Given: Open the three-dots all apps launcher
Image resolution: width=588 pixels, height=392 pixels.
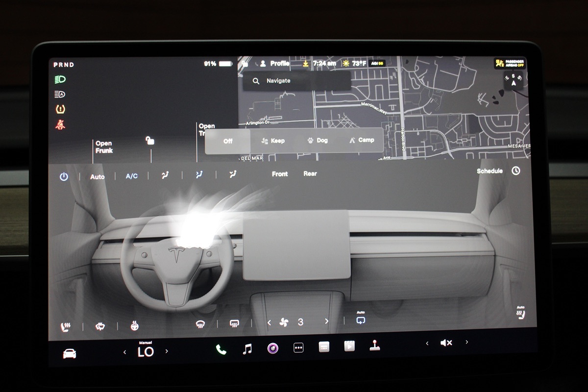Looking at the screenshot, I should [298, 348].
